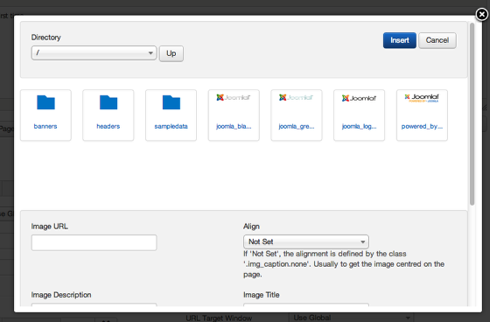Open the Align dropdown set to Not Set

(x=306, y=241)
